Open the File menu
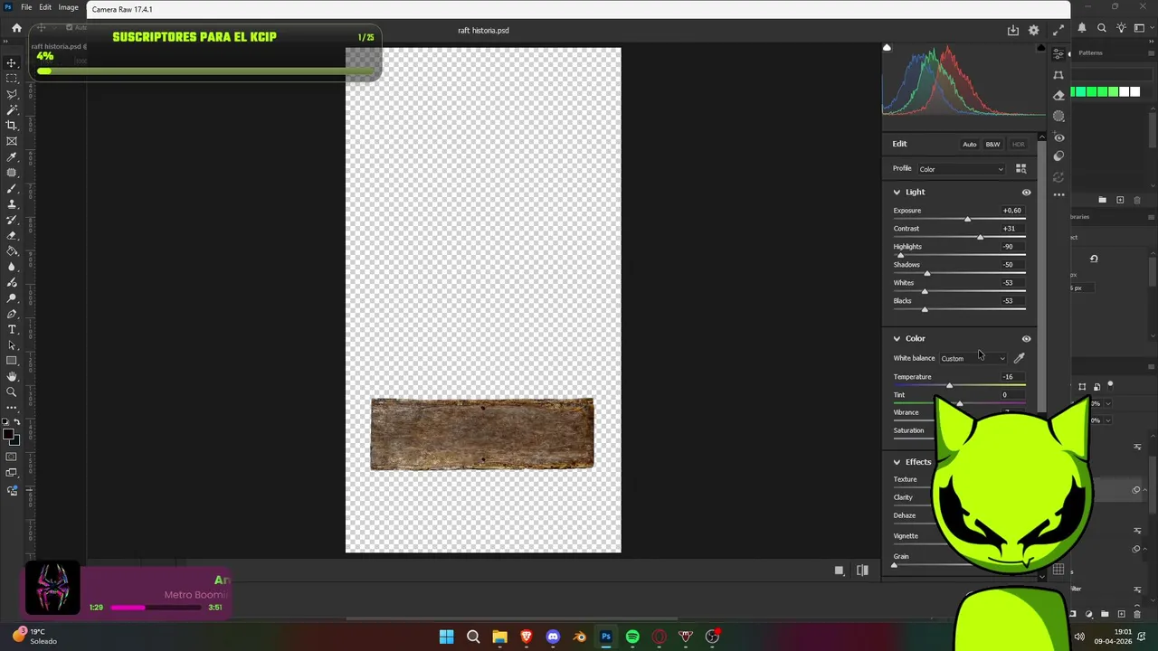Screen dimensions: 1158x651 pos(26,7)
